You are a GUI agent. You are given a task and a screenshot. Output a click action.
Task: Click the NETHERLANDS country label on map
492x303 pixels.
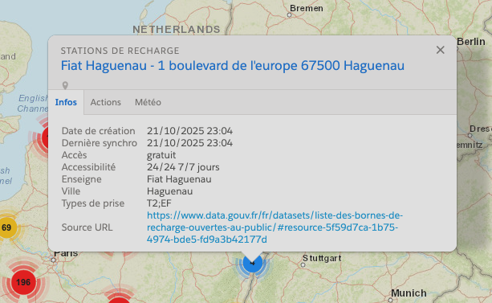[x=177, y=30]
